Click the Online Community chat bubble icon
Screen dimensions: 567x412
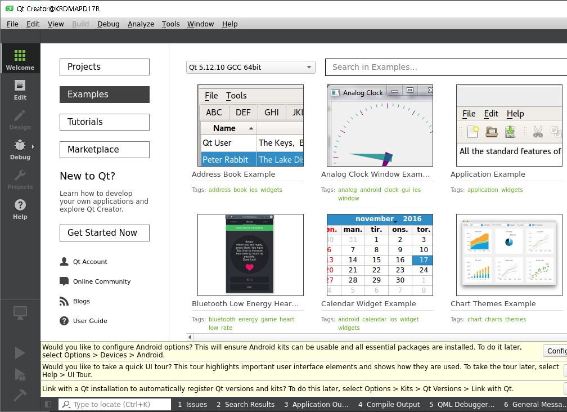[x=64, y=281]
